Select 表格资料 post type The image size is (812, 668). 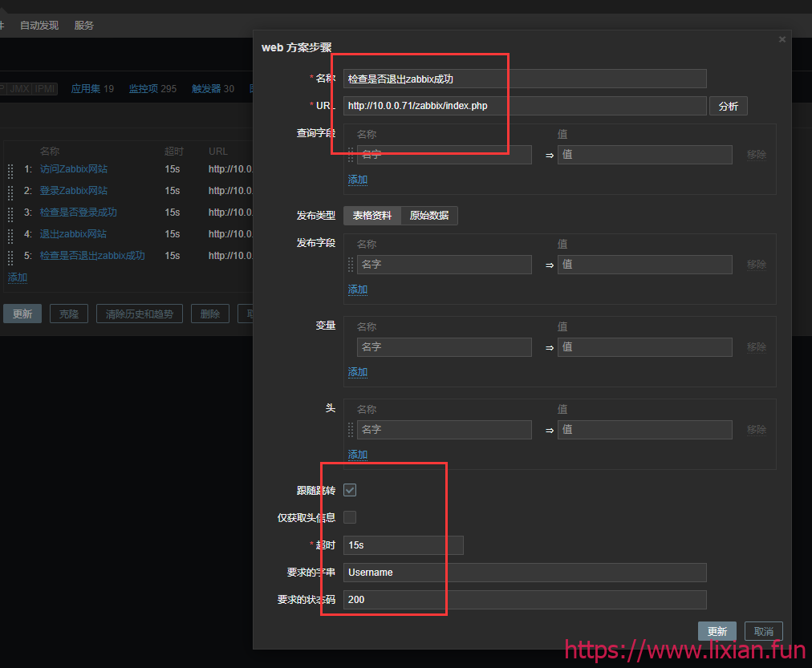click(x=372, y=215)
